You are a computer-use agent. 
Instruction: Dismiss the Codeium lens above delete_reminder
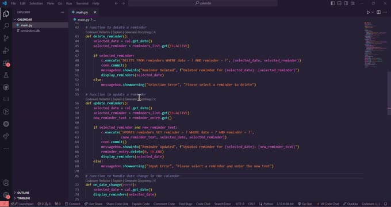click(x=154, y=32)
